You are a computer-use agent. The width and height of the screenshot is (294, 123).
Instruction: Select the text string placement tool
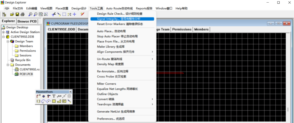(x=54, y=96)
